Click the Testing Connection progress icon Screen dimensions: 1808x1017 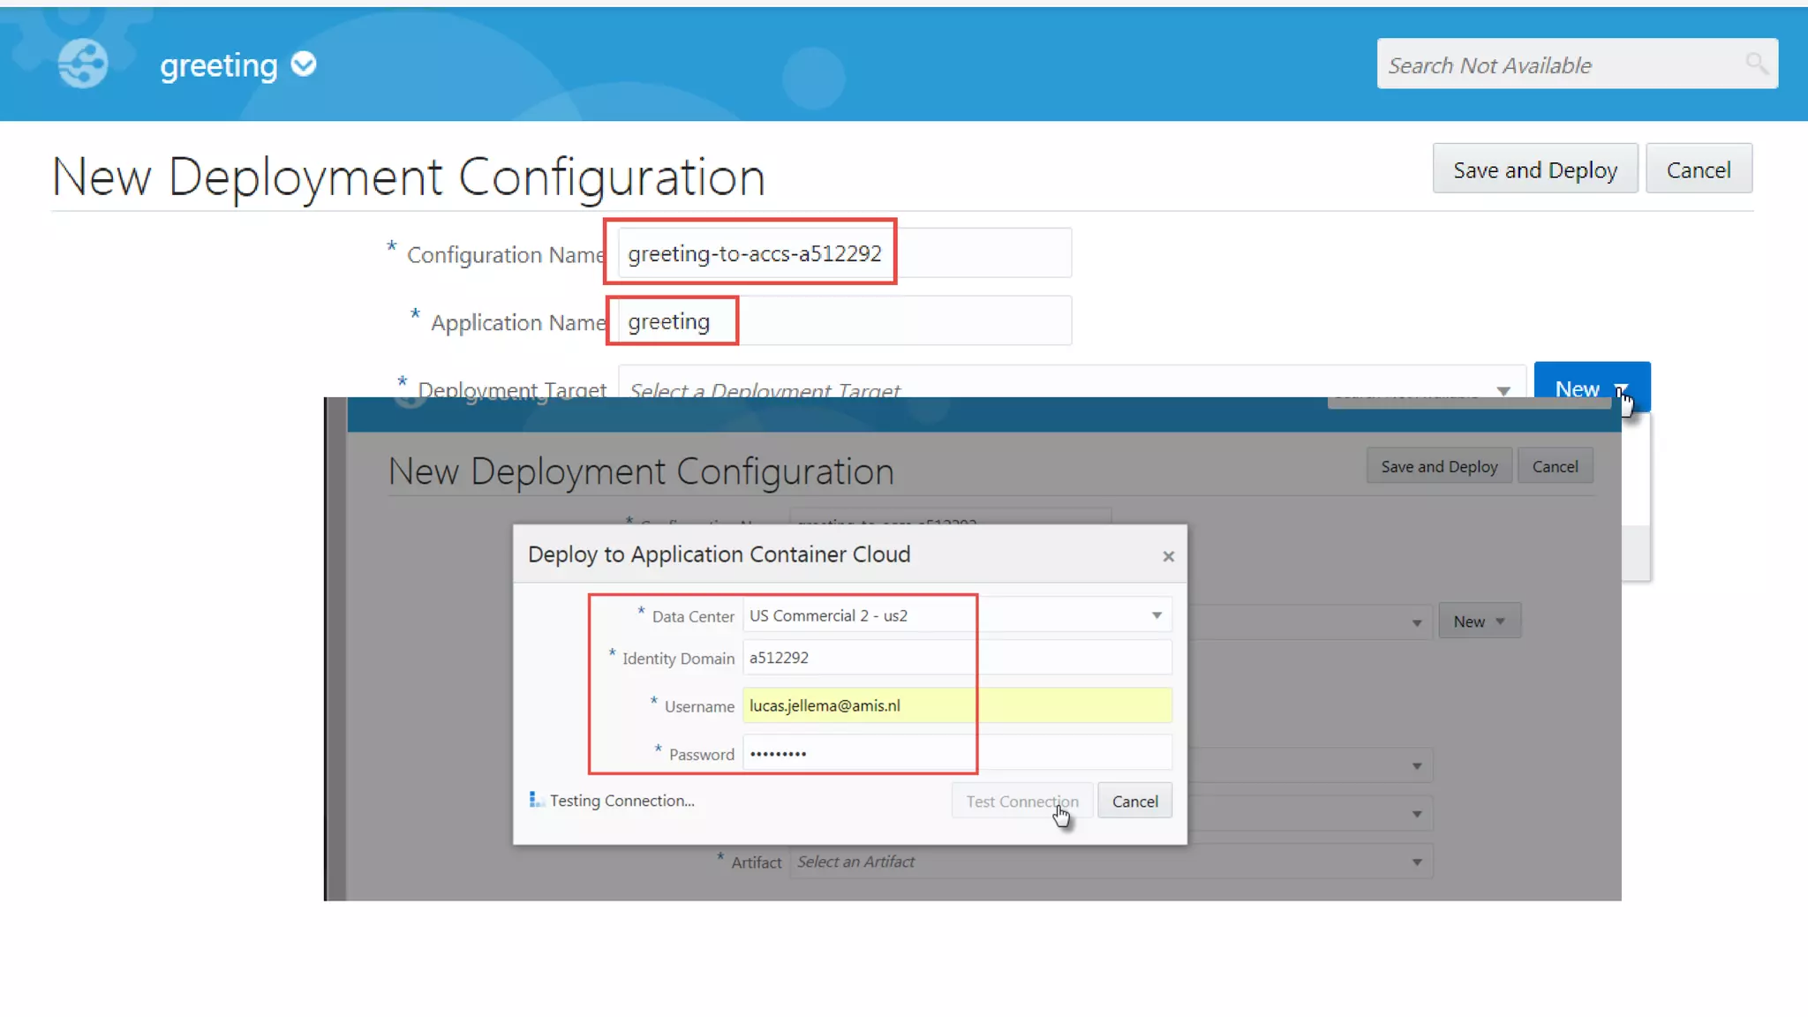tap(536, 800)
